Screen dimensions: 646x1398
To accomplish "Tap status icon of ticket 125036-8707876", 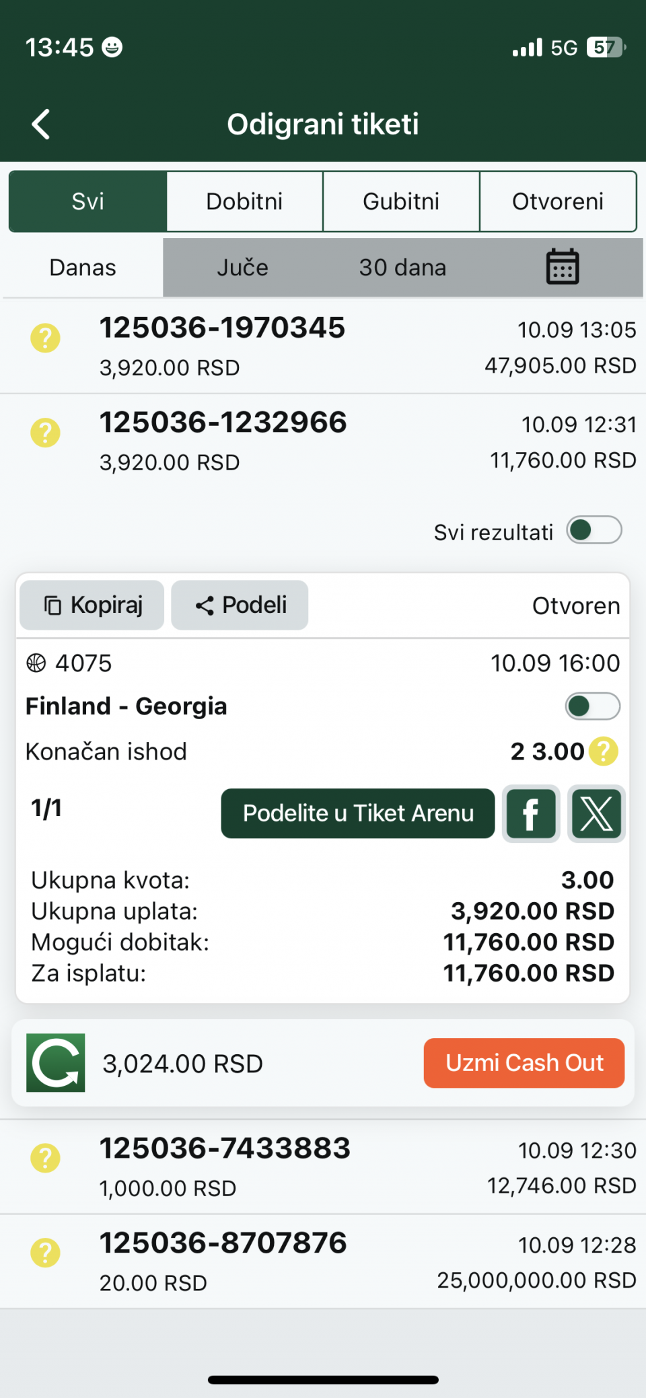I will point(45,1253).
